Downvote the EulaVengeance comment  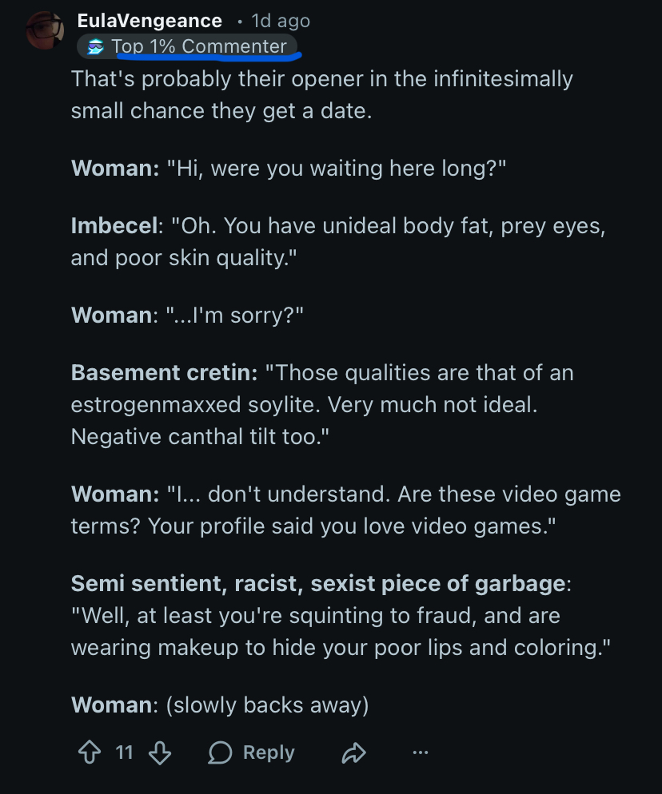161,752
